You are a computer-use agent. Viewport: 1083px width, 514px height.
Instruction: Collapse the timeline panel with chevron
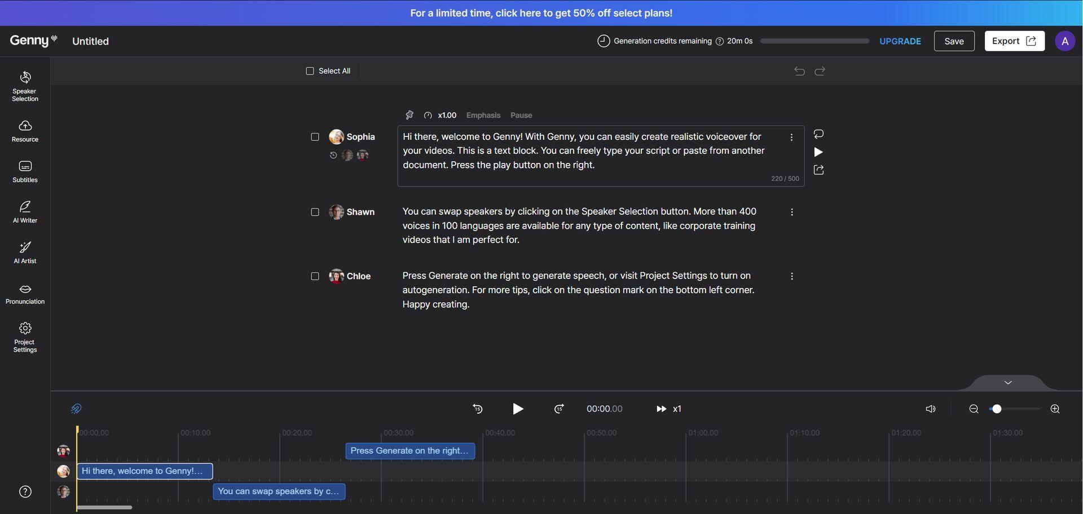(1008, 383)
